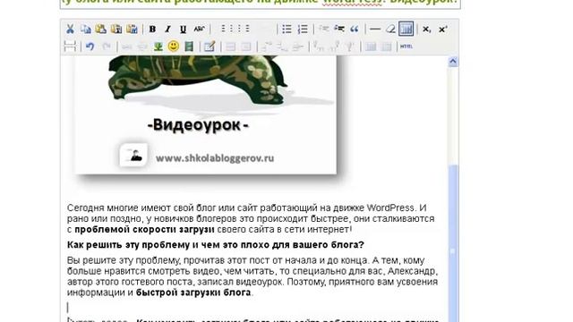Choose Paste from Word icon

[132, 29]
